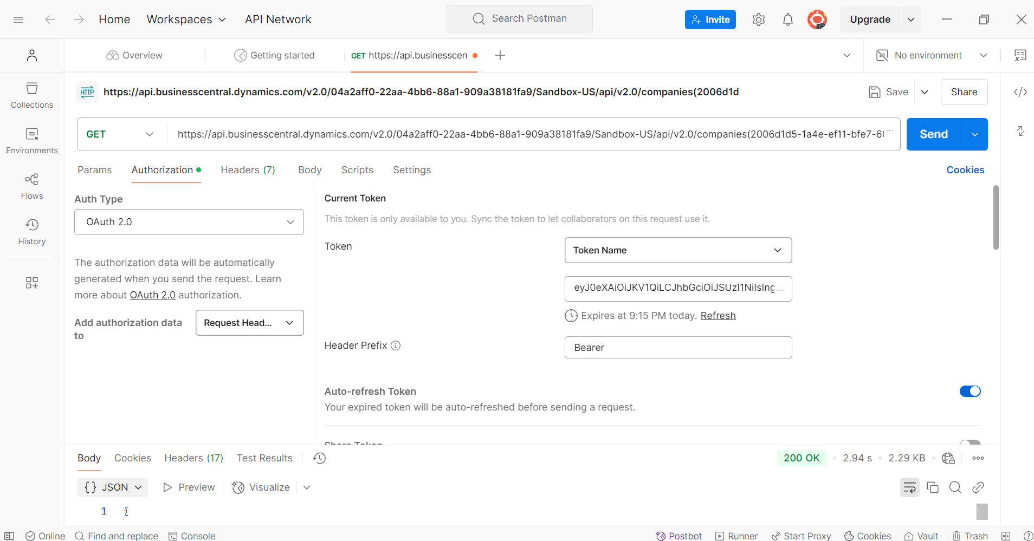Screen dimensions: 1034x541
Task: Open the Overview tab
Action: point(134,55)
